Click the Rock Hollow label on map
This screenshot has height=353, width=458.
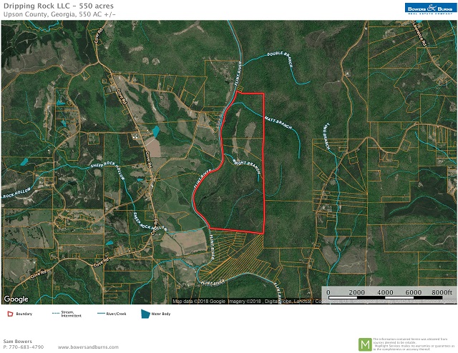point(19,194)
